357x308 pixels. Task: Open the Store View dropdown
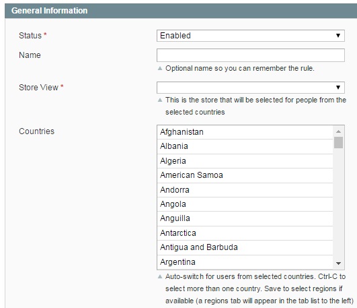point(251,88)
